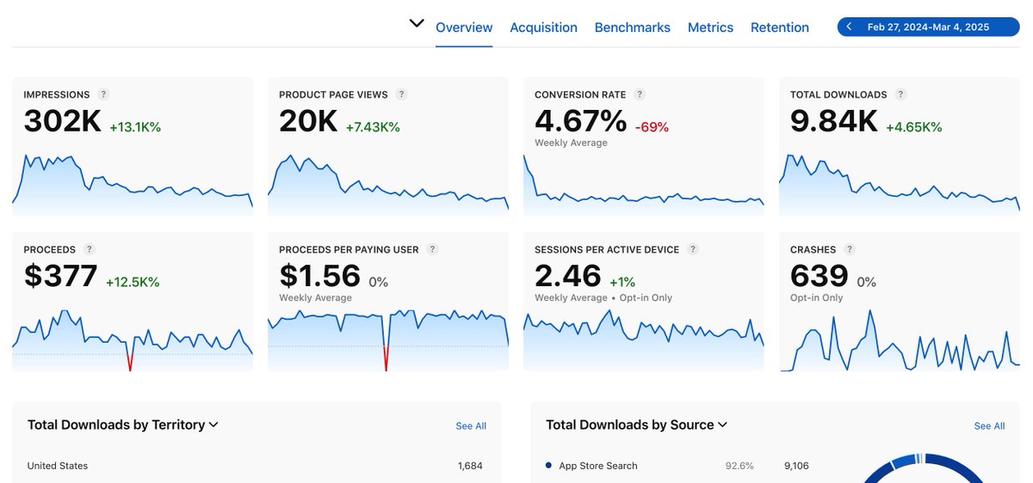Select the App Store Search source row
The image size is (1033, 483).
point(677,466)
